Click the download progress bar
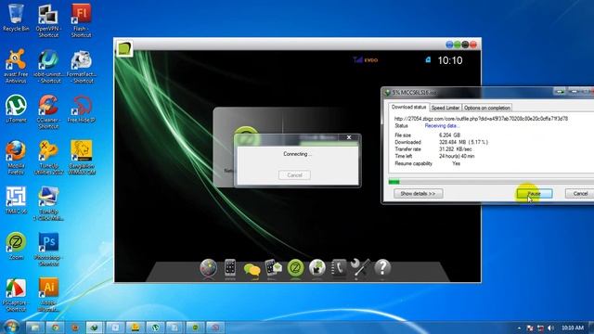Viewport: 594px width, 334px height. (x=491, y=182)
